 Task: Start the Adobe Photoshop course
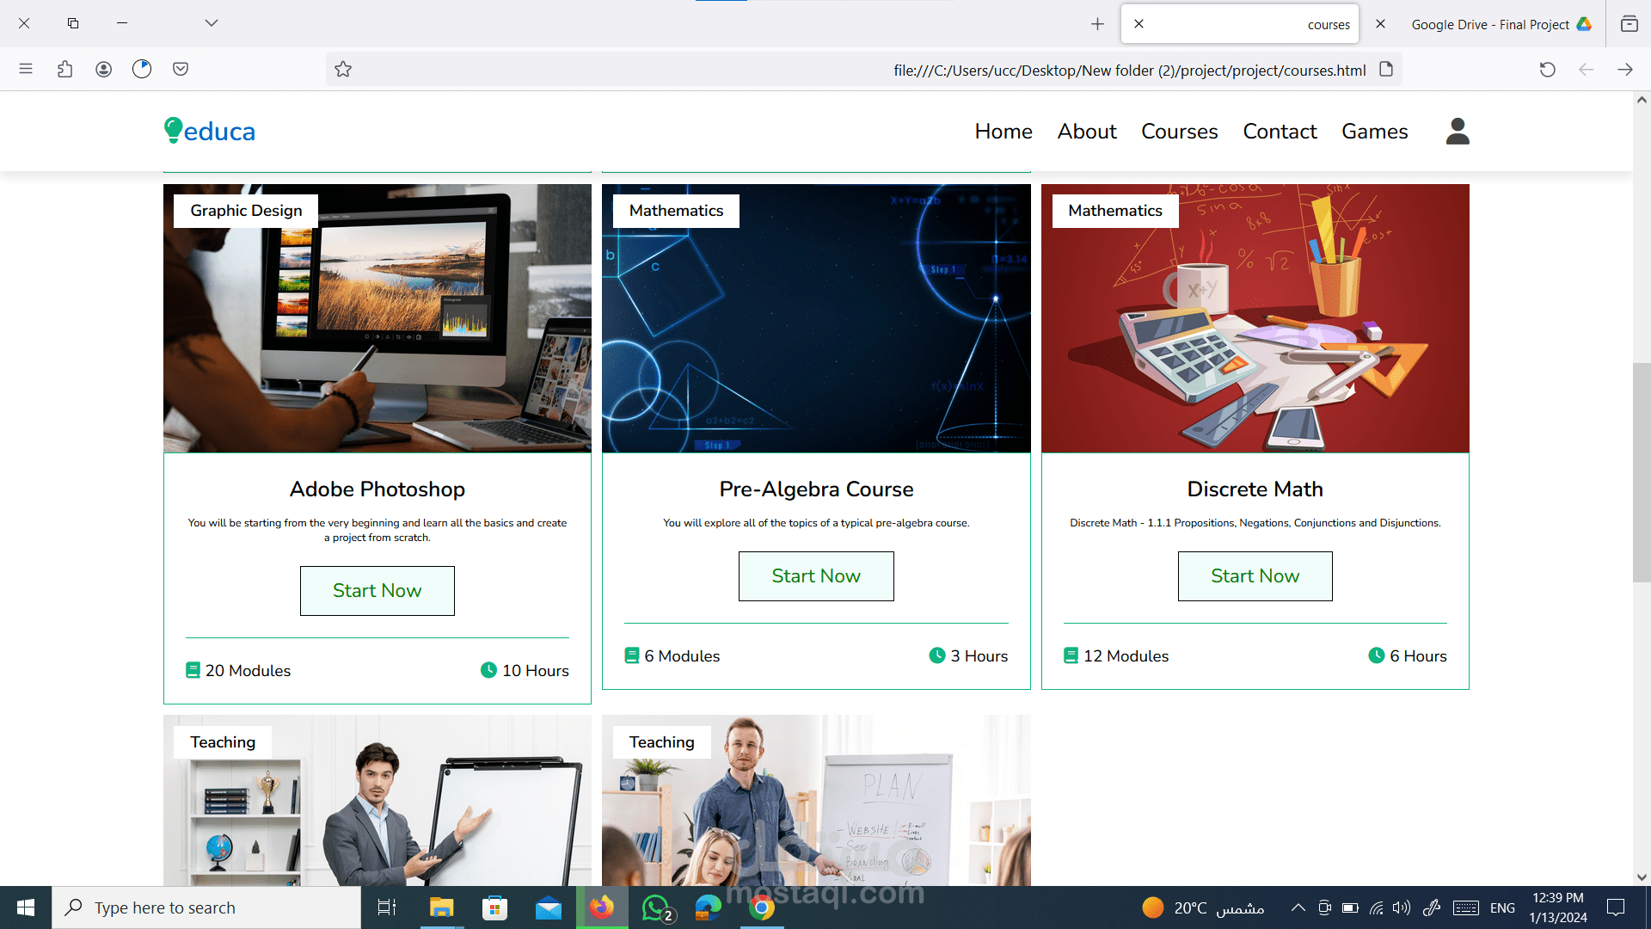click(x=377, y=591)
